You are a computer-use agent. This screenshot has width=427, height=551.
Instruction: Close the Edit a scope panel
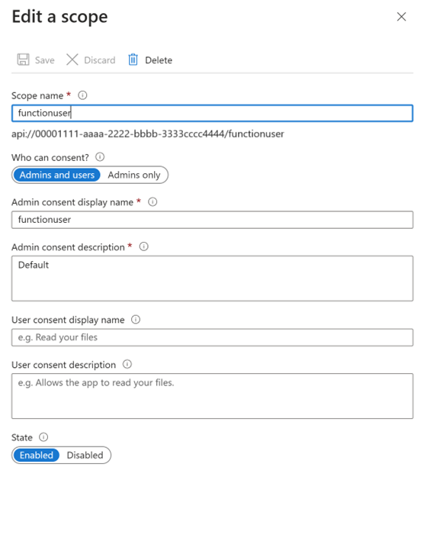(401, 17)
